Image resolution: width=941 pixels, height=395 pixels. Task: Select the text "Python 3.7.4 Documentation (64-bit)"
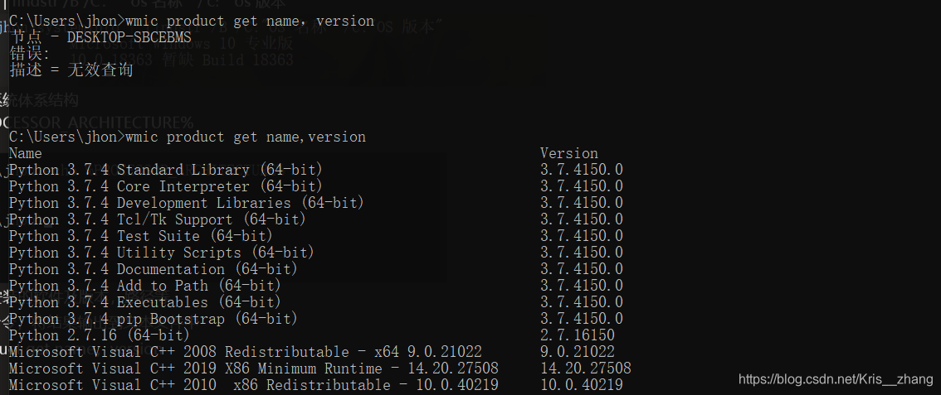pyautogui.click(x=153, y=269)
